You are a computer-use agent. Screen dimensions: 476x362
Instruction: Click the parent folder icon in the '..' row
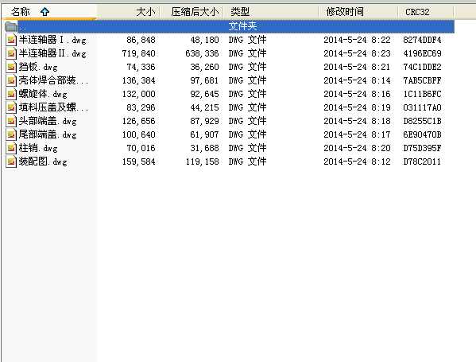coord(11,27)
